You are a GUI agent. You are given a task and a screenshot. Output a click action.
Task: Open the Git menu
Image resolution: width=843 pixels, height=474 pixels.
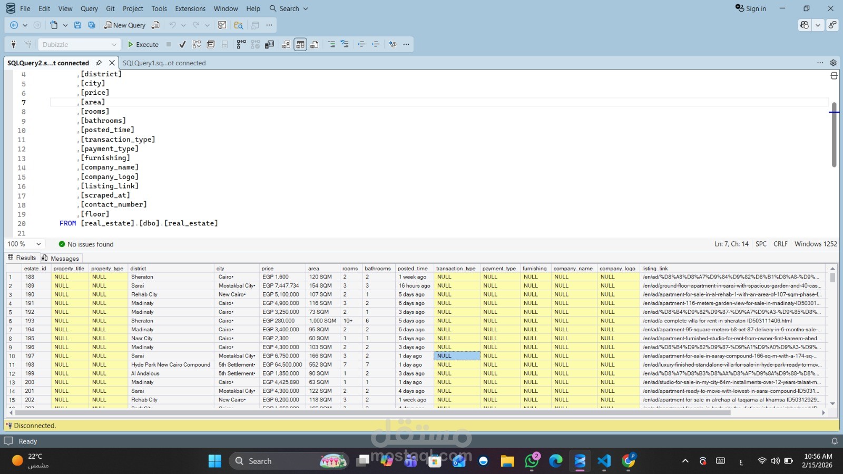pyautogui.click(x=110, y=8)
